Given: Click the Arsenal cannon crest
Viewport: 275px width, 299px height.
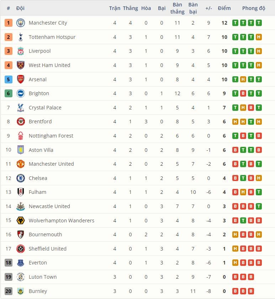Looking at the screenshot, I should [x=21, y=79].
